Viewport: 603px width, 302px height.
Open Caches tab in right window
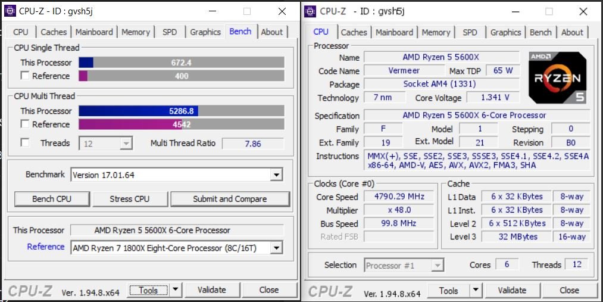pyautogui.click(x=354, y=32)
